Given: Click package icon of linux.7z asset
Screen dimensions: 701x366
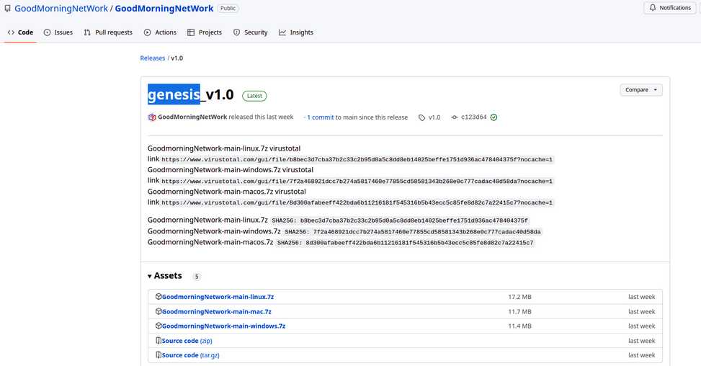Looking at the screenshot, I should click(x=158, y=297).
